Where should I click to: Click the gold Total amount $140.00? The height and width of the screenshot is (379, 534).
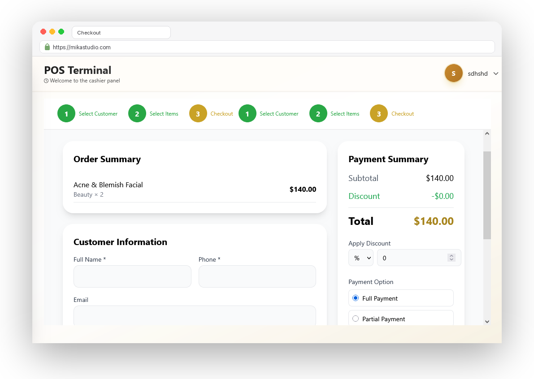pos(434,221)
